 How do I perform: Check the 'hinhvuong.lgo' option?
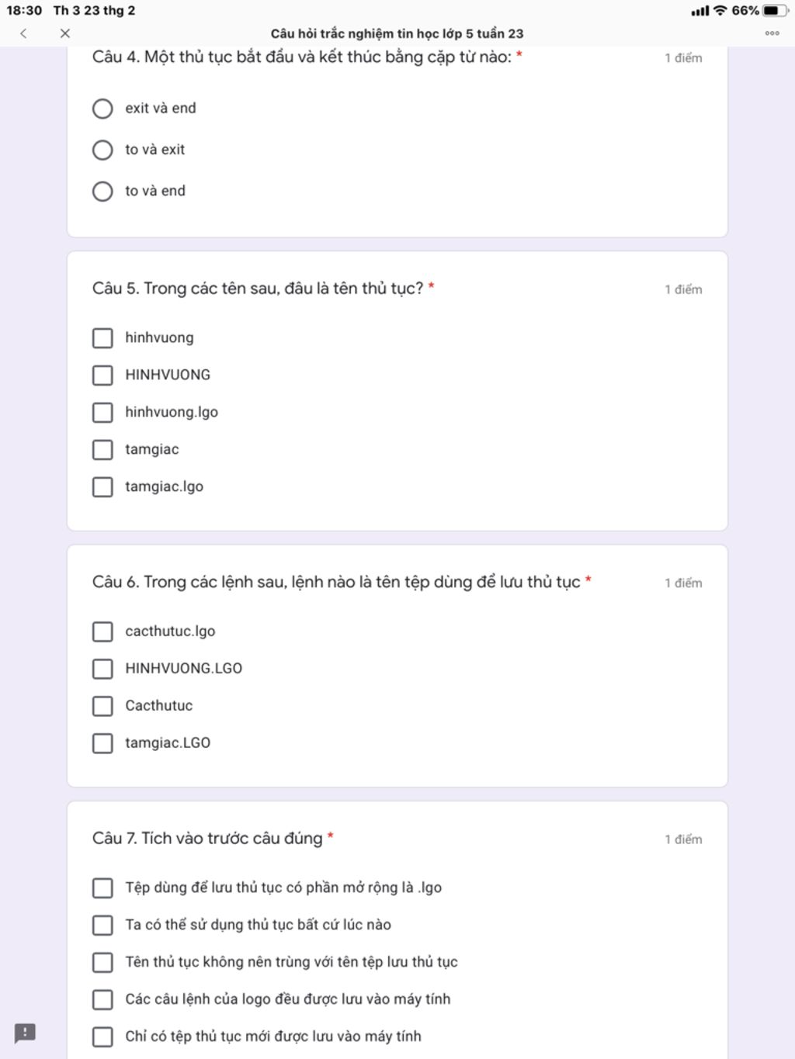pyautogui.click(x=102, y=413)
